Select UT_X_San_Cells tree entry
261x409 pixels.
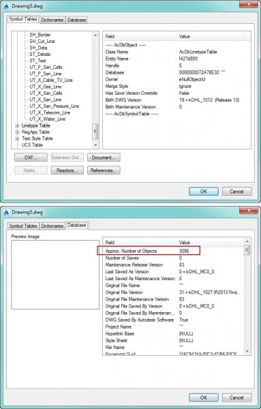(46, 93)
